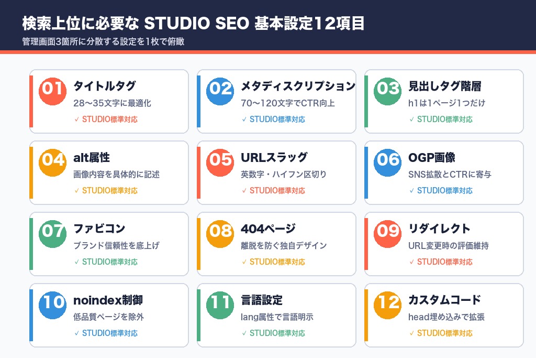Click the red 09 number circle
536x358 pixels.
(x=388, y=234)
